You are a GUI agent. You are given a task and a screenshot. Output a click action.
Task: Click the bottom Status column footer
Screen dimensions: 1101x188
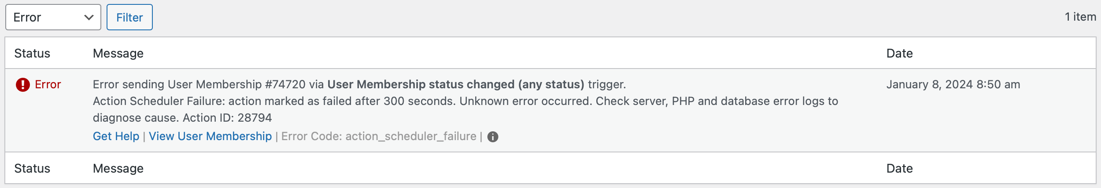coord(32,169)
